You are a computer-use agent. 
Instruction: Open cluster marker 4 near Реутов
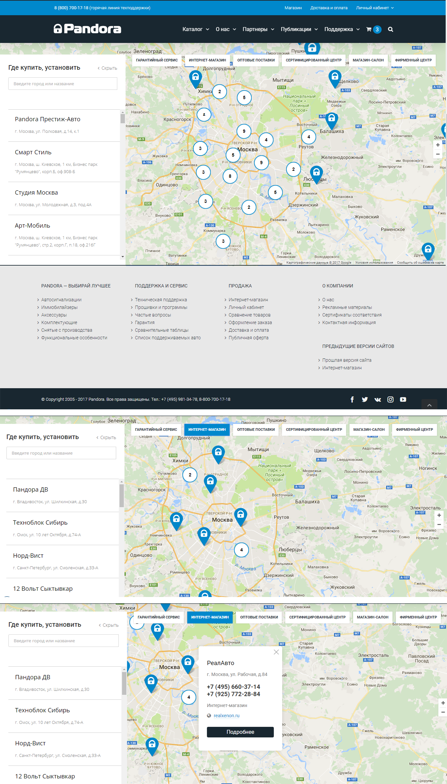tap(309, 137)
